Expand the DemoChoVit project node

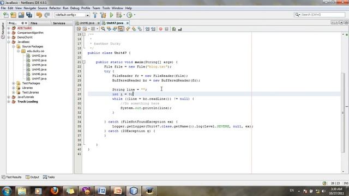(9, 38)
